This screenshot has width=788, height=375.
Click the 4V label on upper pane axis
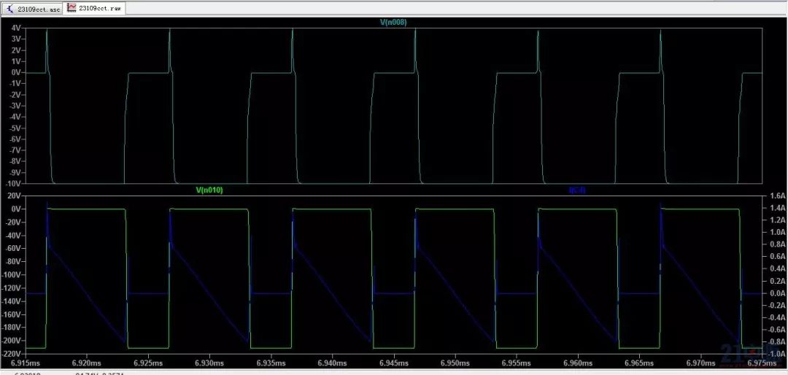pyautogui.click(x=15, y=28)
